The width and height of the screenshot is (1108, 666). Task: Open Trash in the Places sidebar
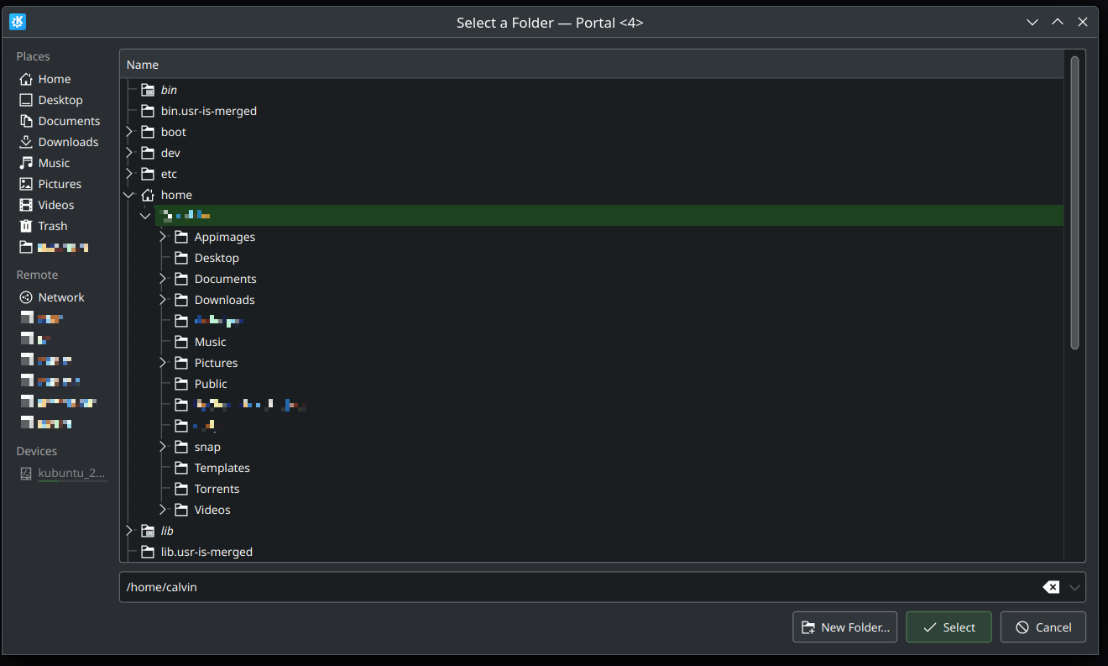[52, 226]
